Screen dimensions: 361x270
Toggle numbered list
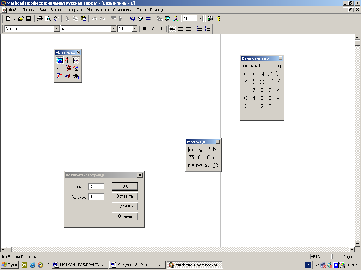[x=207, y=29]
